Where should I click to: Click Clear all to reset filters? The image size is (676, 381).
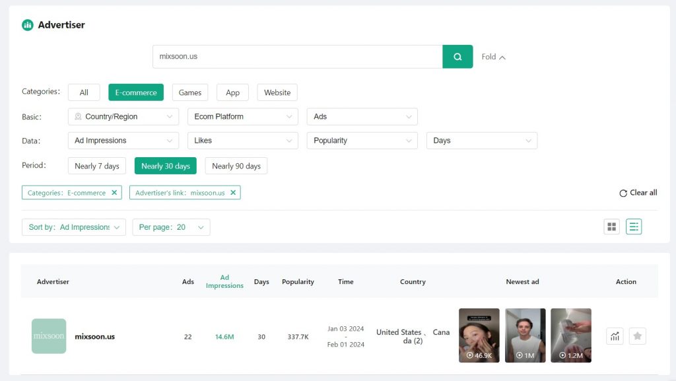point(638,192)
